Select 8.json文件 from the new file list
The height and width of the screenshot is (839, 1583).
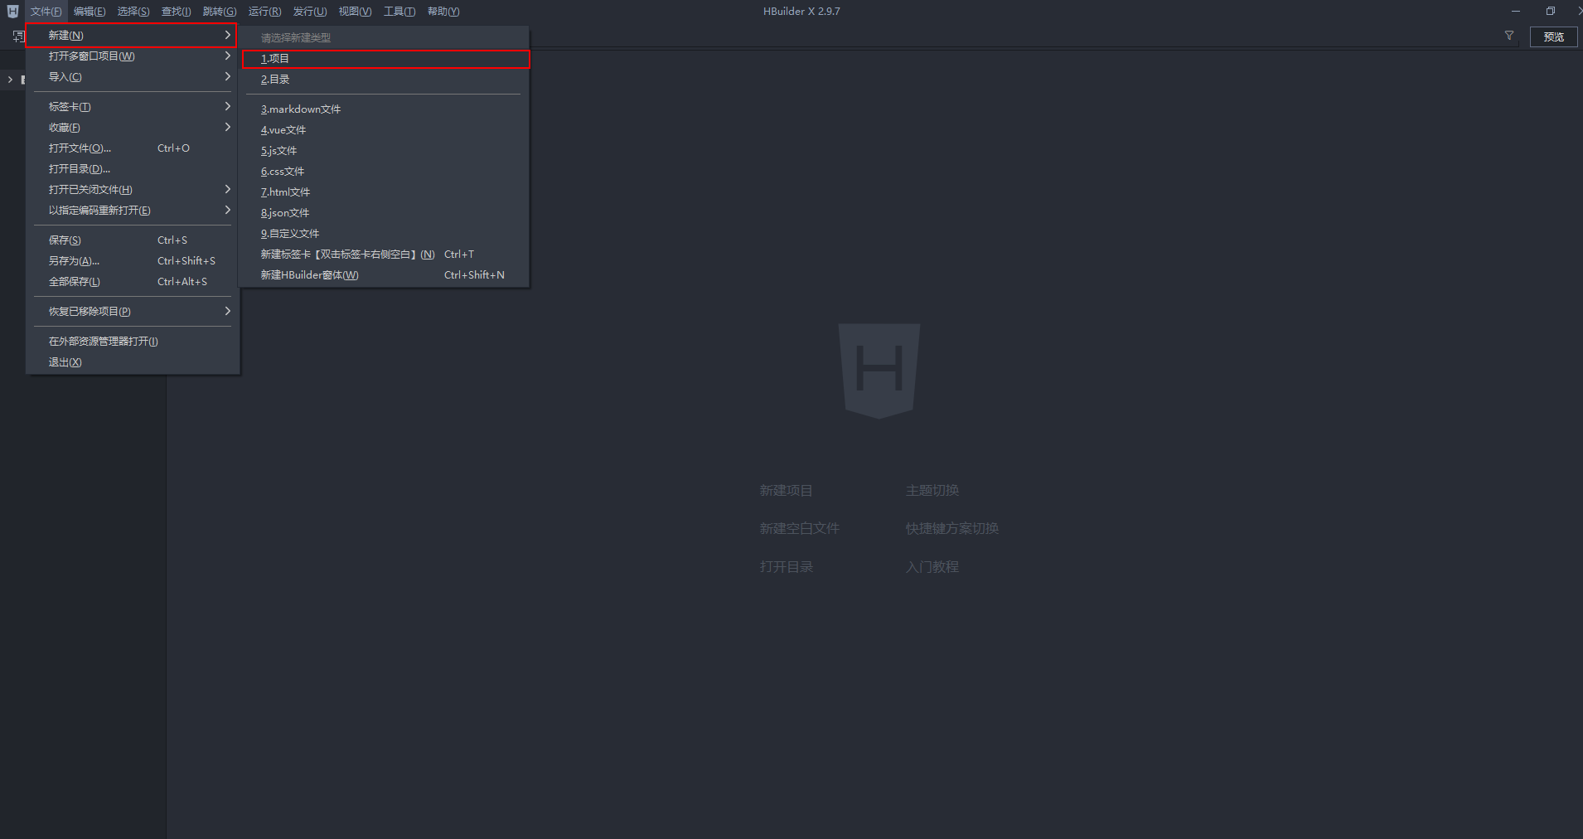tap(284, 212)
